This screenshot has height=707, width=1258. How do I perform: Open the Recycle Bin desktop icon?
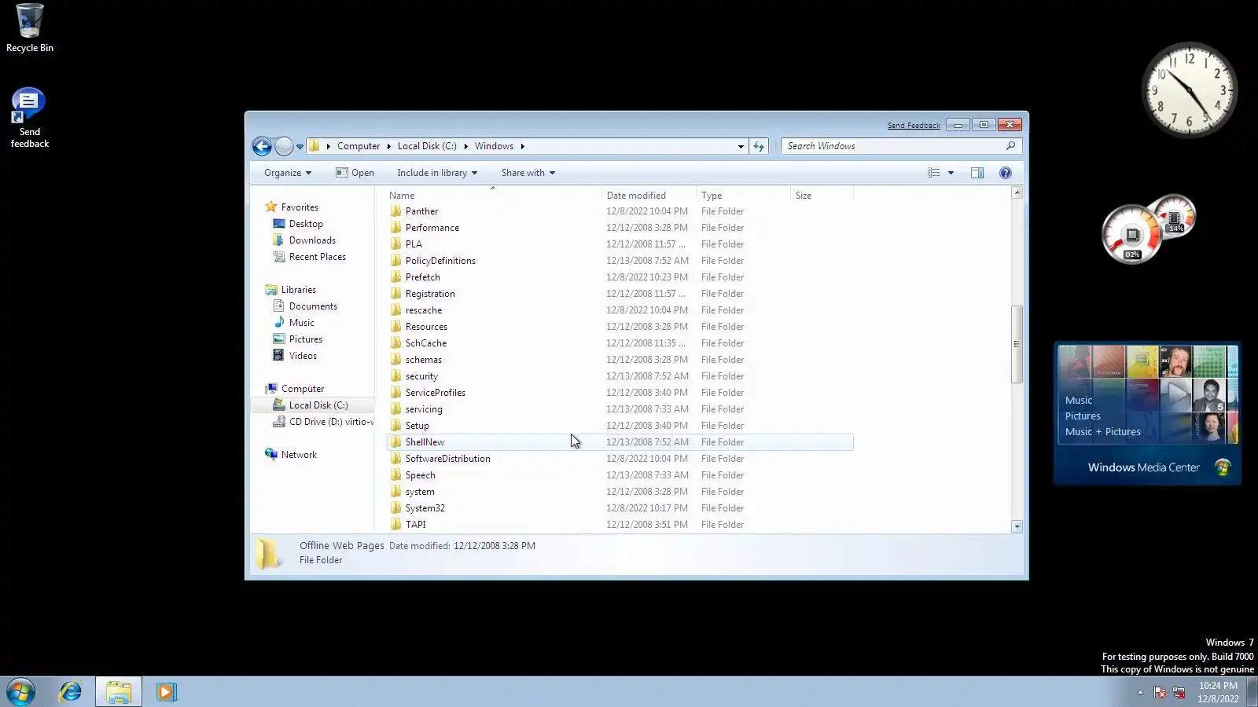pos(30,28)
